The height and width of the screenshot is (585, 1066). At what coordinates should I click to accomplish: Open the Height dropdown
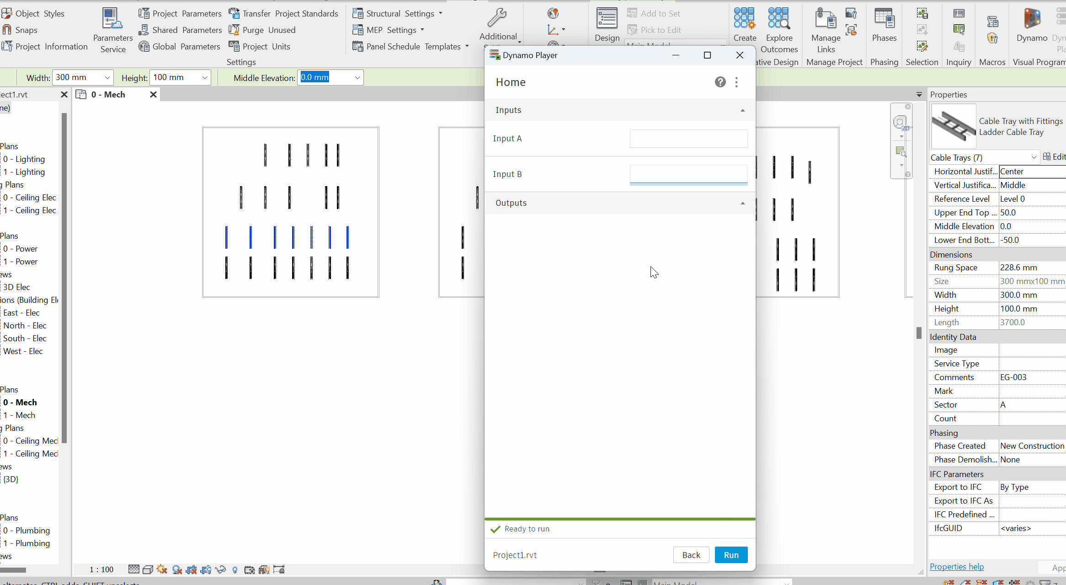point(205,78)
